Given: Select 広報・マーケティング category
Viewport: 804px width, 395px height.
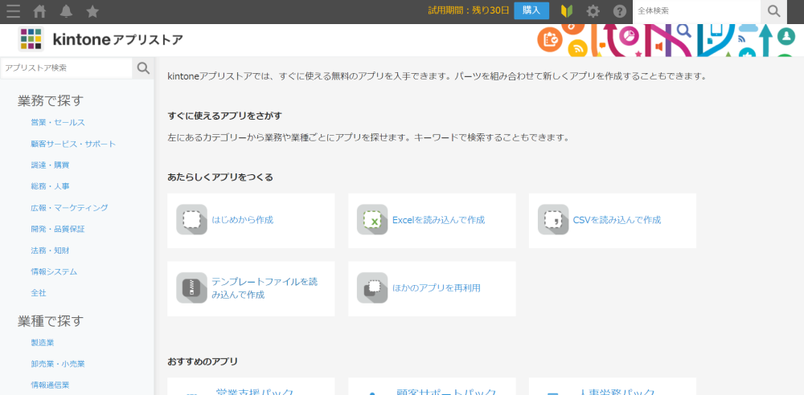Looking at the screenshot, I should [69, 207].
